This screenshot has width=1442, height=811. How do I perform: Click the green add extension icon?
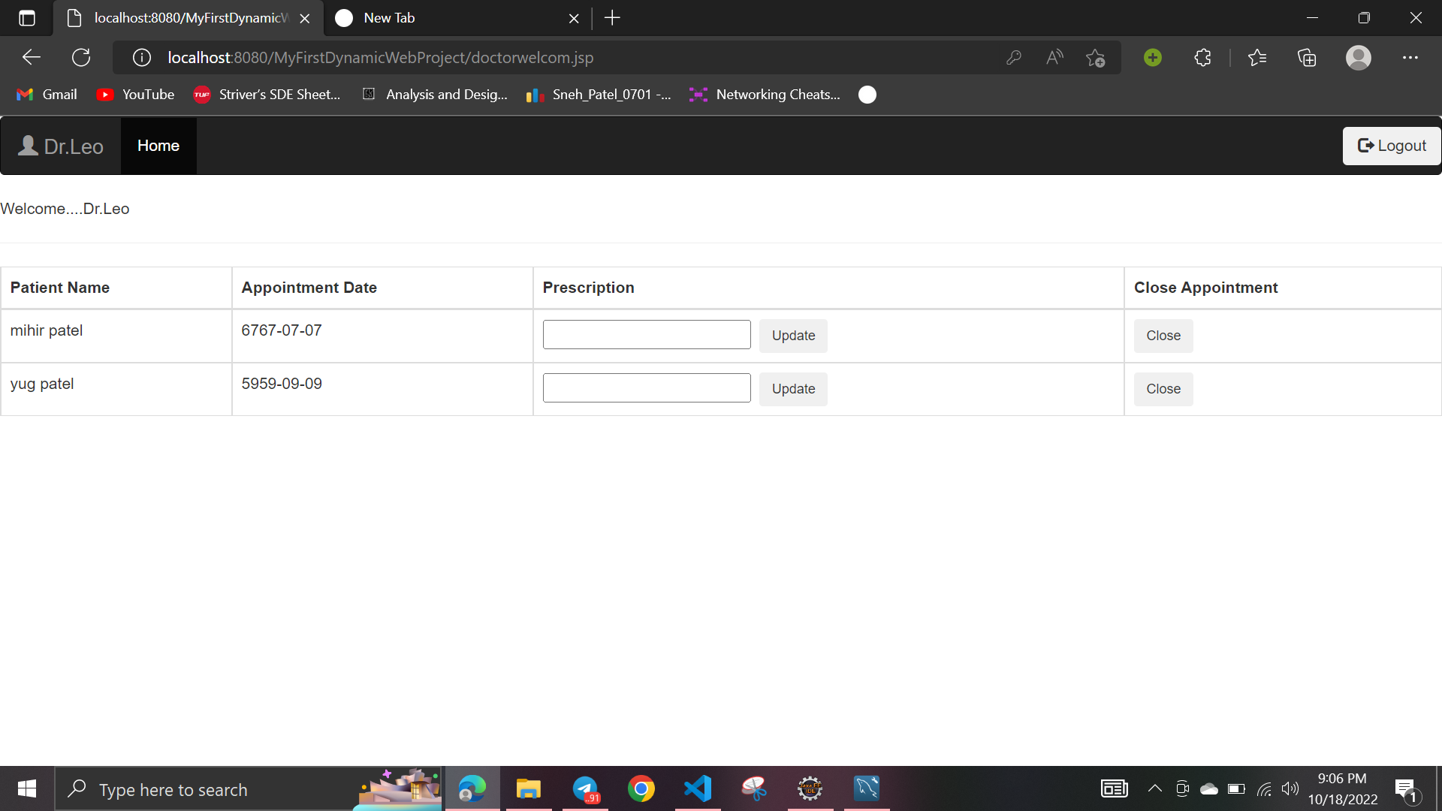tap(1153, 57)
